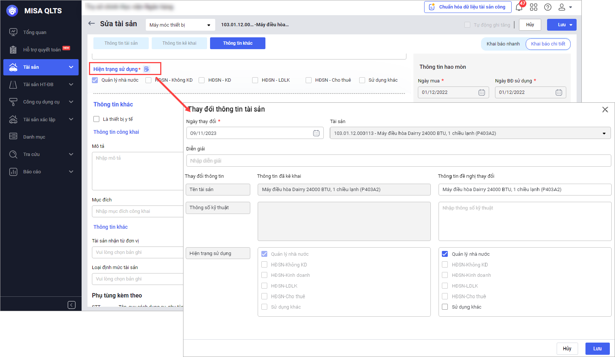Click the Diễn giải input field
The image size is (615, 357).
[x=398, y=161]
